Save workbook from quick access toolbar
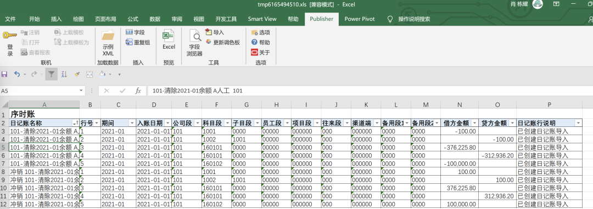 pyautogui.click(x=4, y=74)
